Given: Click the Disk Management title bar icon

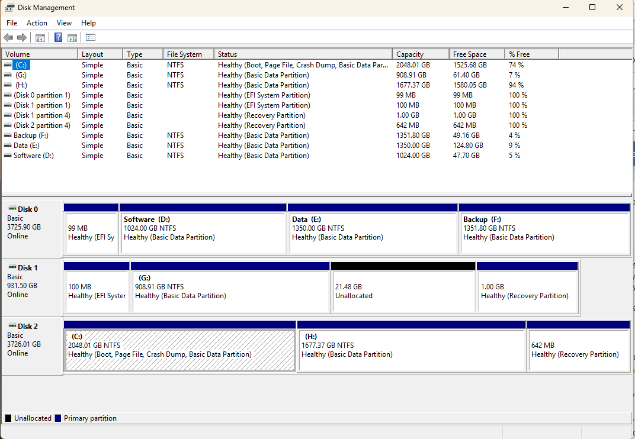Looking at the screenshot, I should [x=9, y=8].
